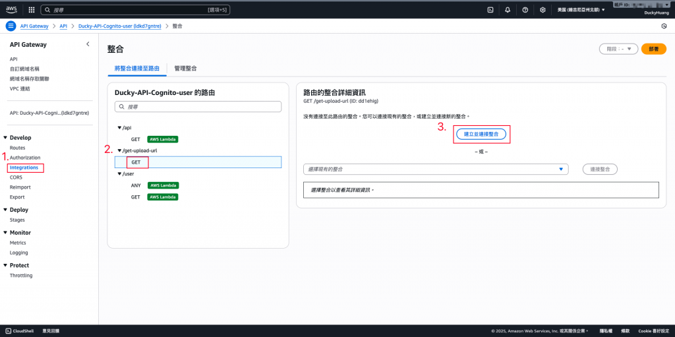Viewport: 675px width, 337px height.
Task: Open 條款 footer link
Action: [625, 331]
